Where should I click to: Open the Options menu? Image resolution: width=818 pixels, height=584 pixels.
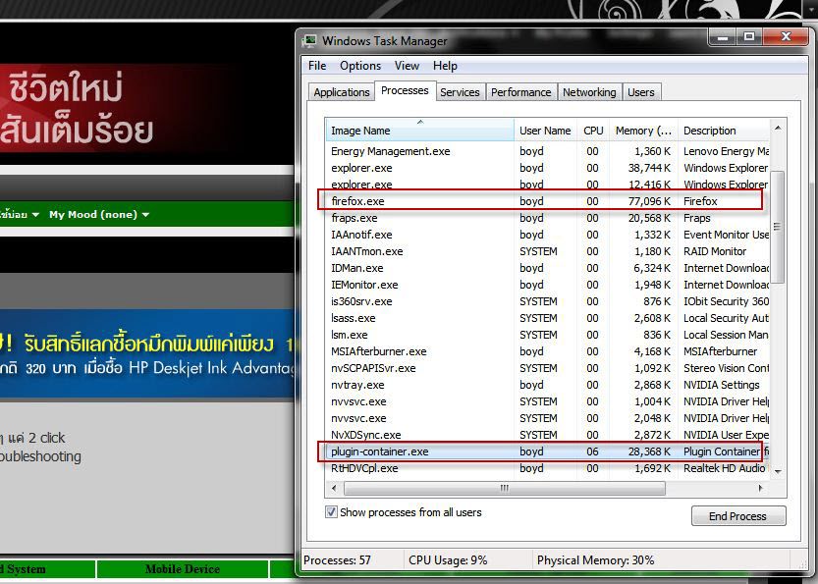pyautogui.click(x=360, y=66)
